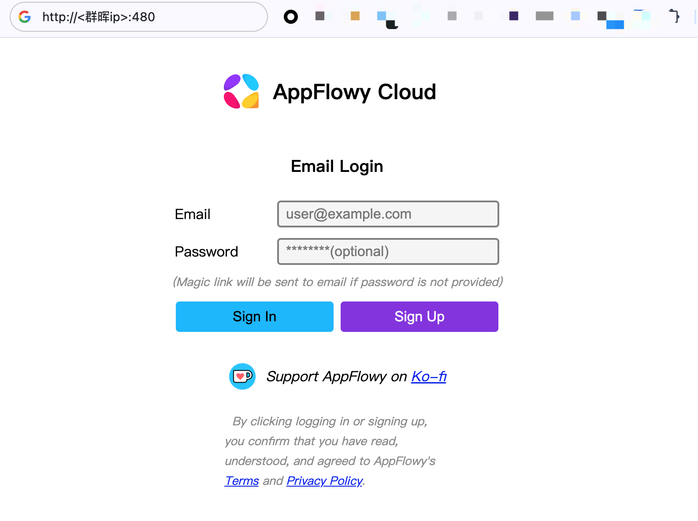The image size is (698, 521).
Task: Click the Email Login heading
Action: tap(337, 166)
